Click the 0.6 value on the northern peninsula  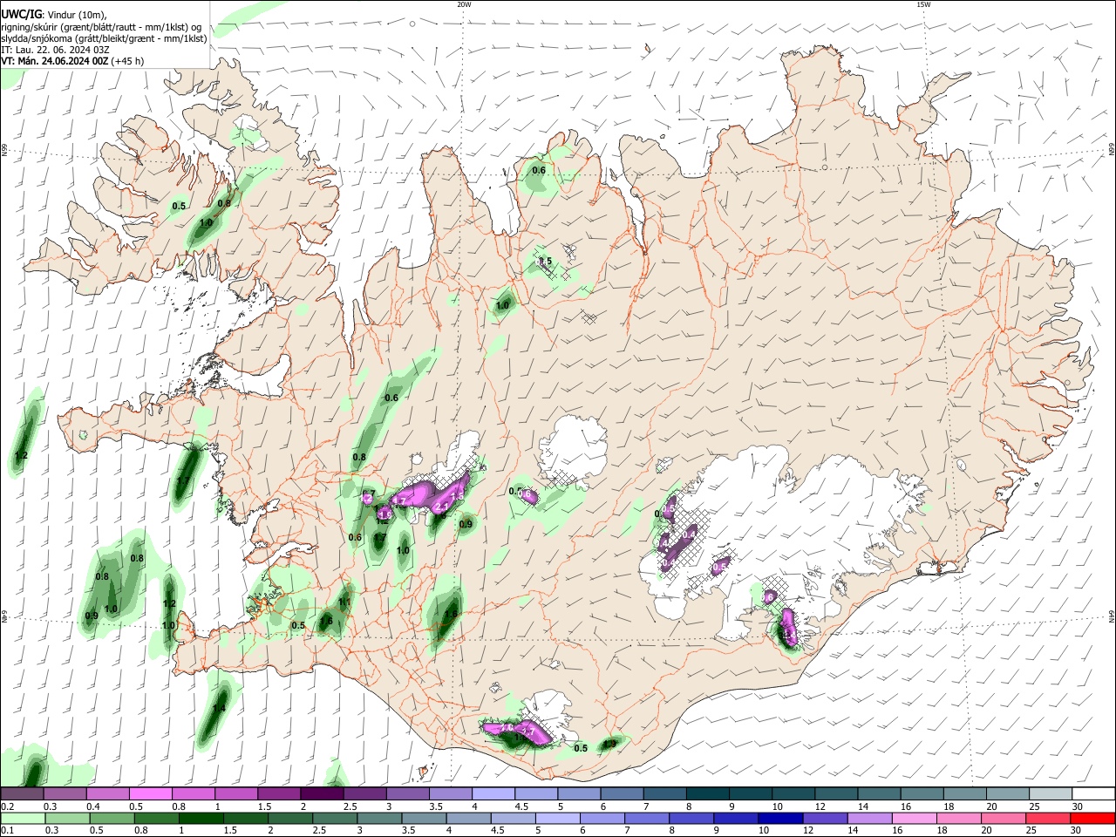point(539,170)
